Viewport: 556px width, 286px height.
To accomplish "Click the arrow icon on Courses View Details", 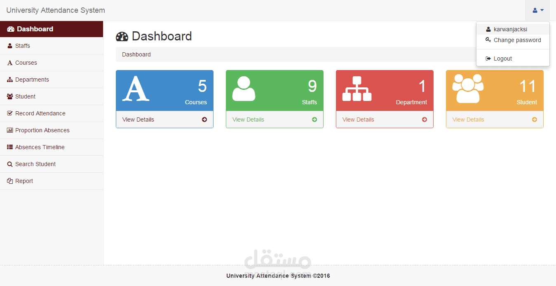I will pyautogui.click(x=204, y=120).
